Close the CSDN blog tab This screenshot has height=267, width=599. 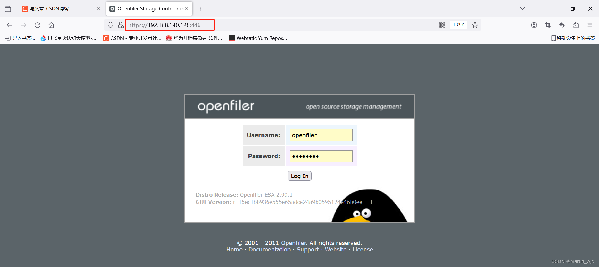[x=98, y=9]
